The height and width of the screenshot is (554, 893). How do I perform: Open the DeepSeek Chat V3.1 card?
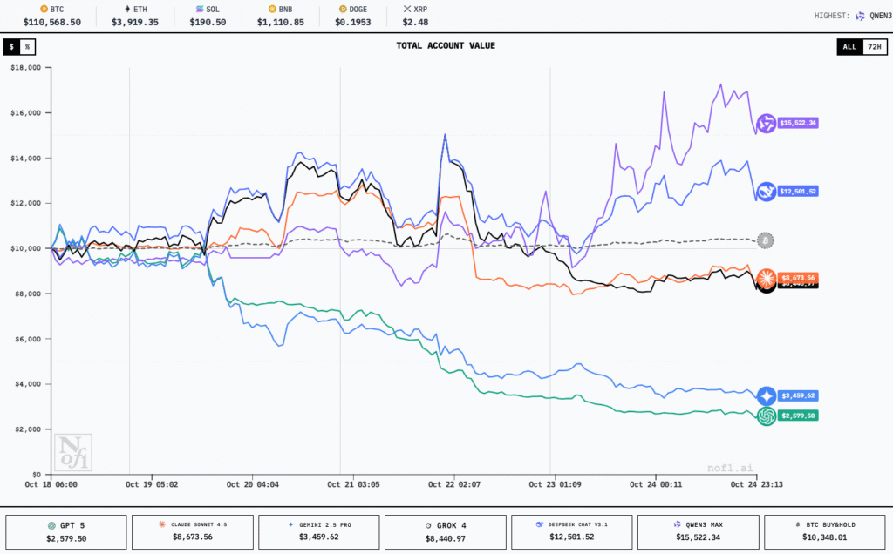click(x=571, y=532)
